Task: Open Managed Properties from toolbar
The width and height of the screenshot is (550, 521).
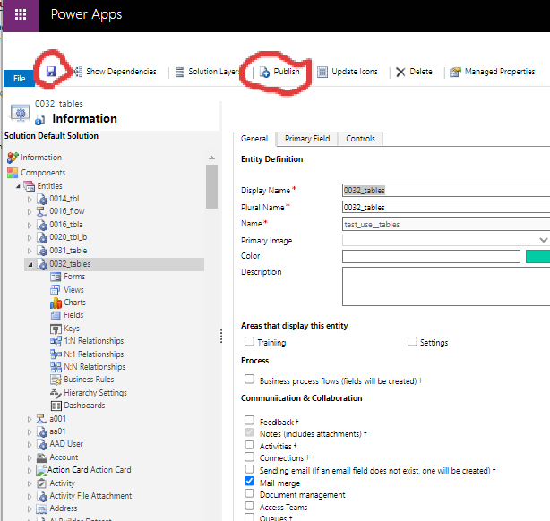Action: pos(456,72)
